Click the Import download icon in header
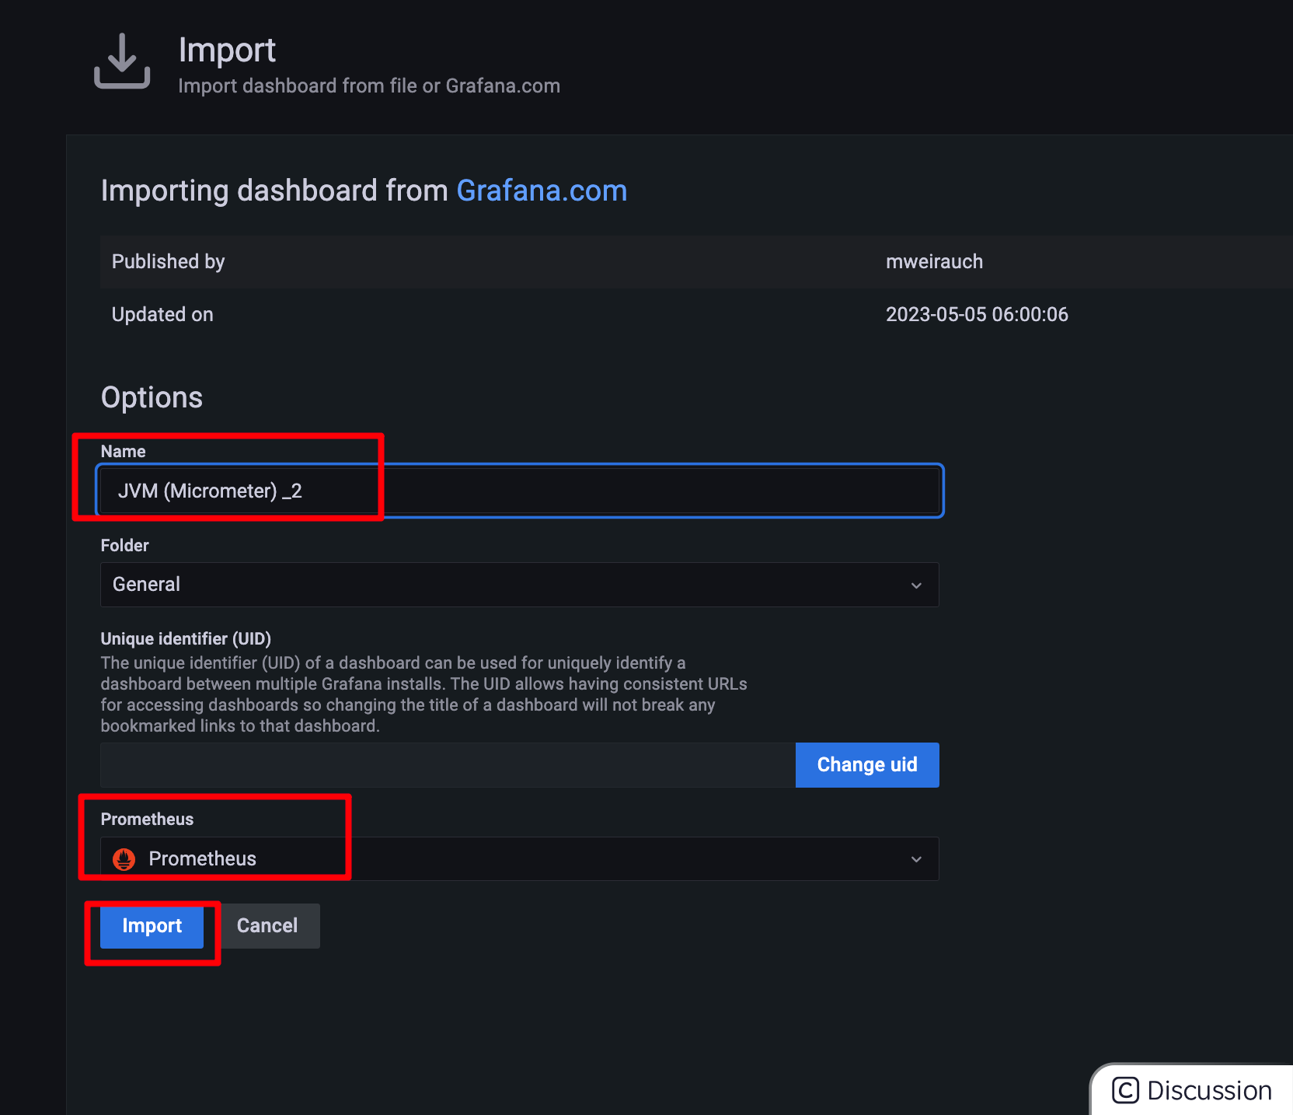The height and width of the screenshot is (1115, 1293). (x=122, y=61)
